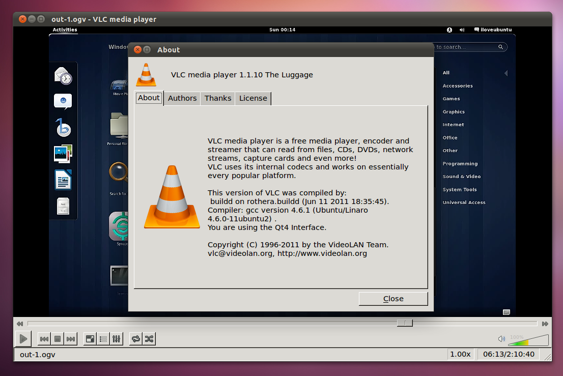Select the Graphics category
Screen dimensions: 563x376
pos(454,111)
